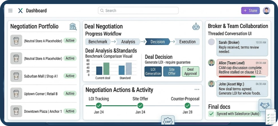The image size is (278, 126).
Task: Click the X app logo
Action: pos(20,11)
